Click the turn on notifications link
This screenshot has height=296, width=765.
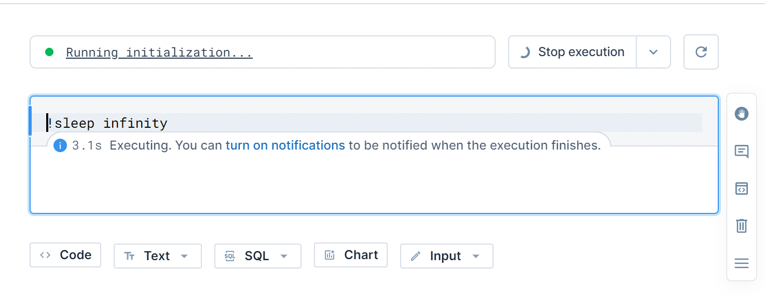(x=285, y=145)
